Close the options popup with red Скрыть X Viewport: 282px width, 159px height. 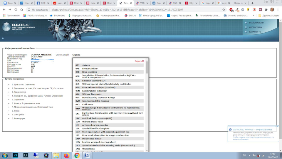coord(139,61)
